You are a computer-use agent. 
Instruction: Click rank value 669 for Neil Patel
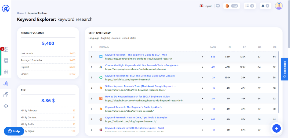[213, 119]
